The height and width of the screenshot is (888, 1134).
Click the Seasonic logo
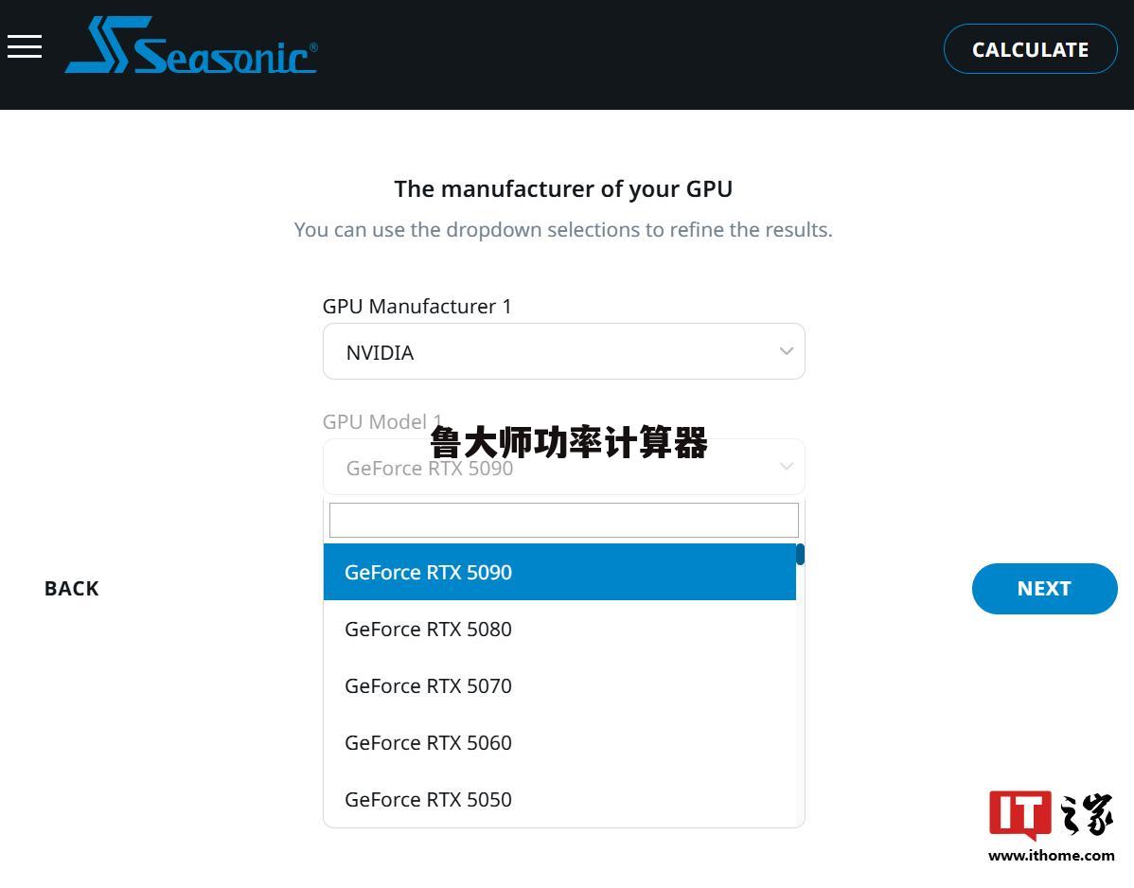191,44
